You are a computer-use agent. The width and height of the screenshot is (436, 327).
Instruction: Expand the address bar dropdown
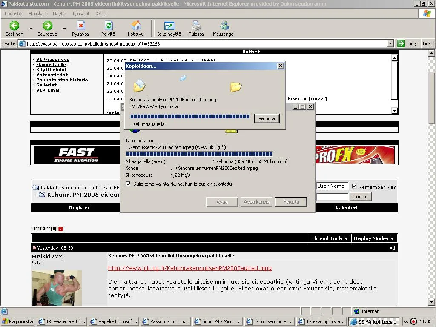pos(390,43)
